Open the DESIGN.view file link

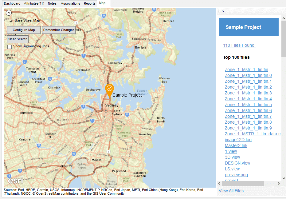pos(237,163)
